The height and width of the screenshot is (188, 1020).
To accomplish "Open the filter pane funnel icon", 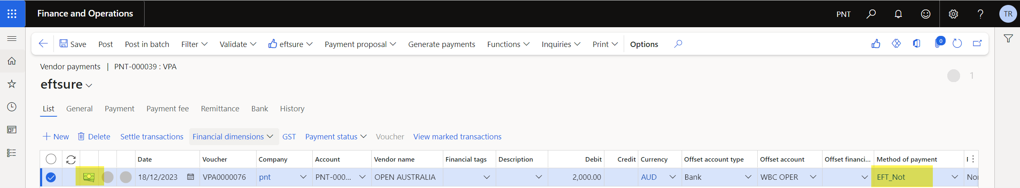I will pos(1008,38).
